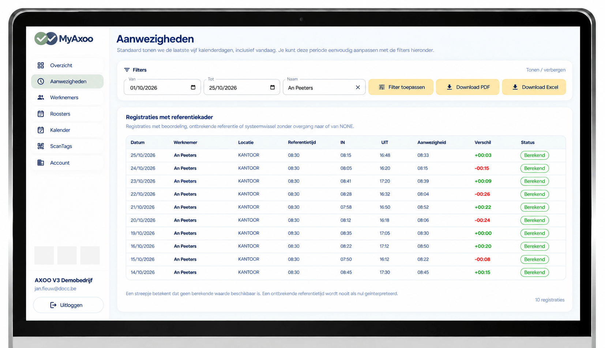
Task: Apply filters with Filter toepassen button
Action: click(401, 87)
